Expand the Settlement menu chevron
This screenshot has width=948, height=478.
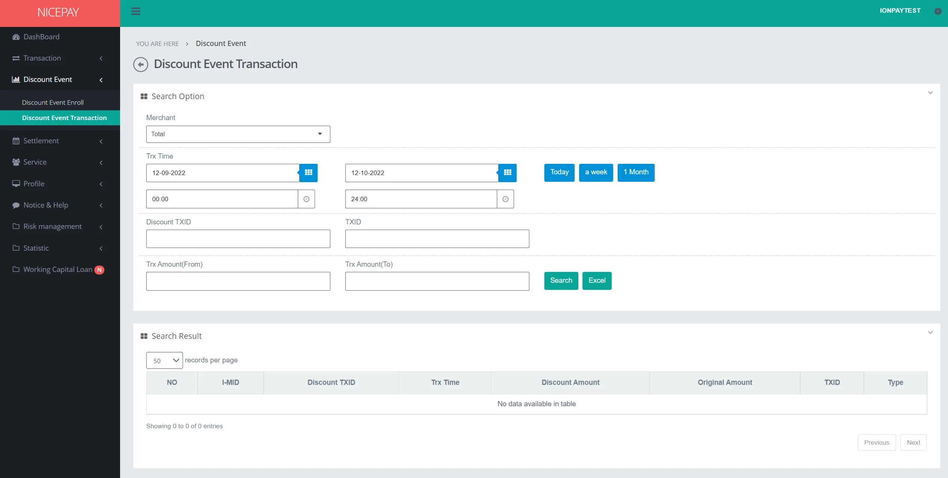(101, 141)
